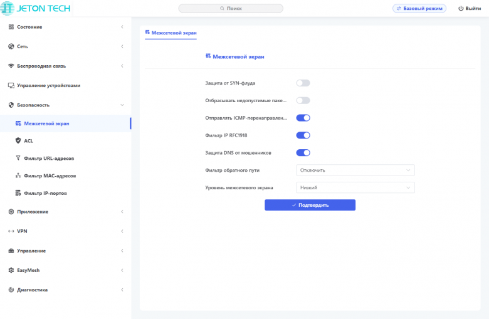Screen dimensions: 489x319
Task: Expand the Приложение menu chevron
Action: 122,212
